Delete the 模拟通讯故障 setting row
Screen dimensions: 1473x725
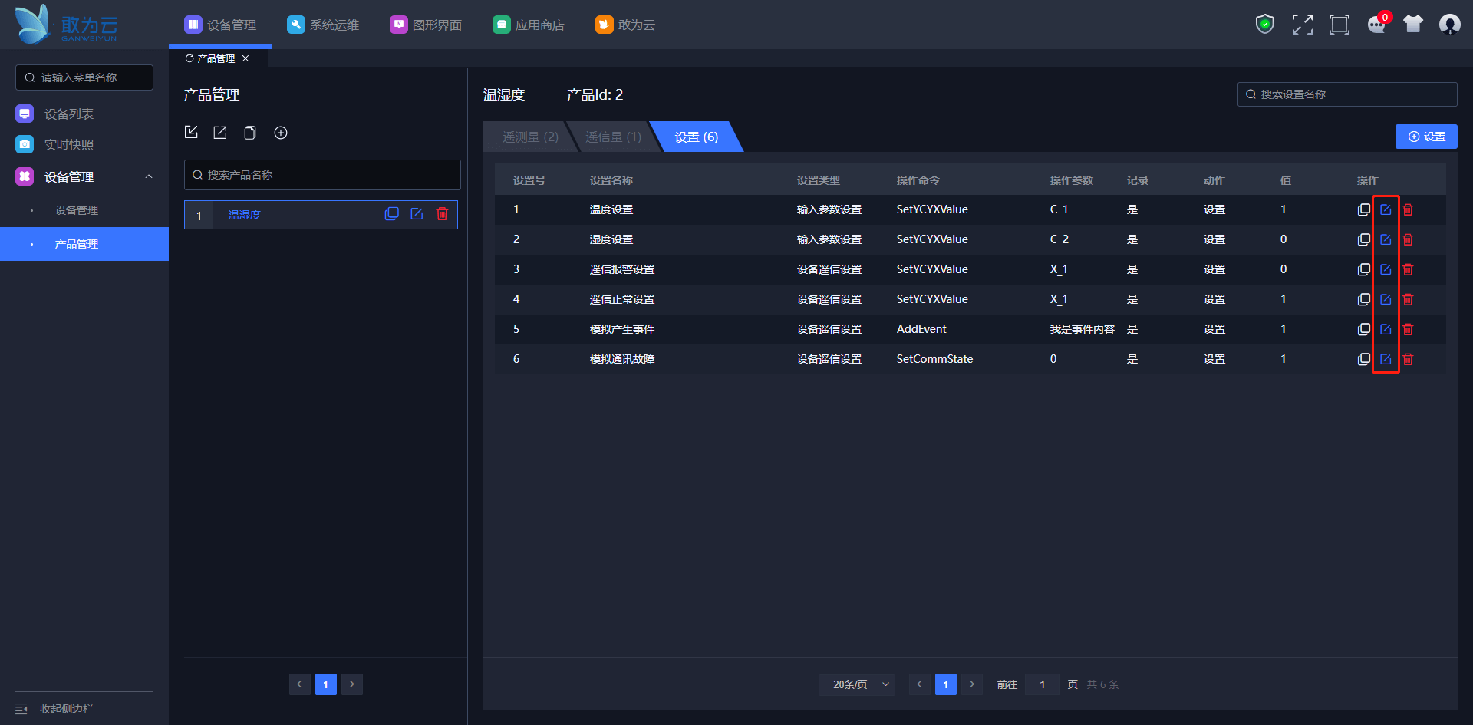coord(1408,359)
